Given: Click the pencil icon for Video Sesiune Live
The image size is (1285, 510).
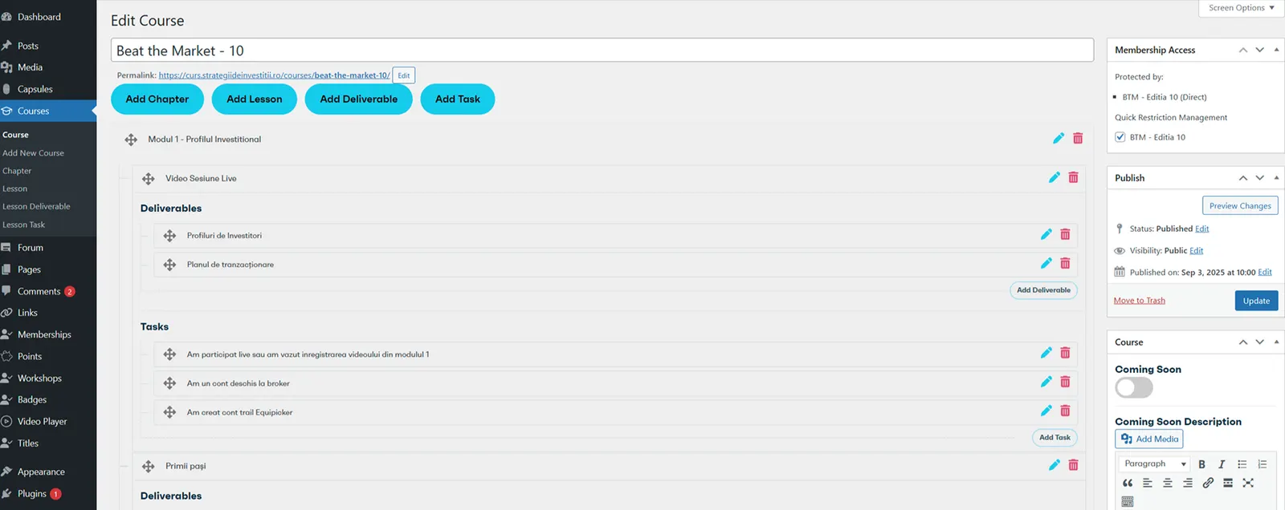Looking at the screenshot, I should 1055,177.
